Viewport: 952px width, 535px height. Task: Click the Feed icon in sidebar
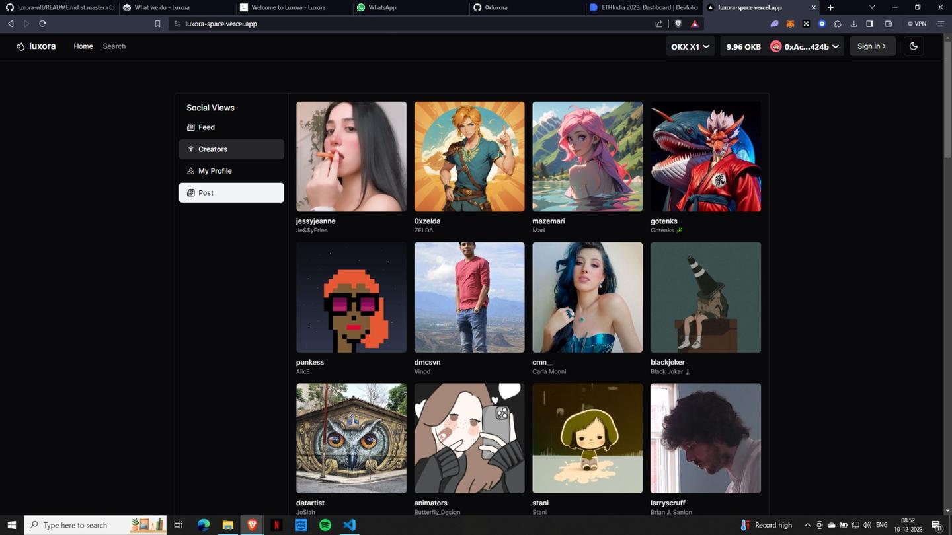click(190, 127)
